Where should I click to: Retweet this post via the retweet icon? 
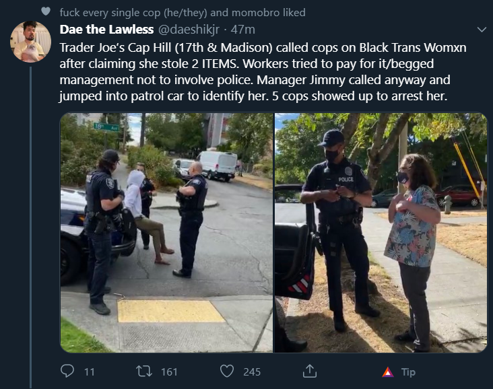(x=144, y=372)
